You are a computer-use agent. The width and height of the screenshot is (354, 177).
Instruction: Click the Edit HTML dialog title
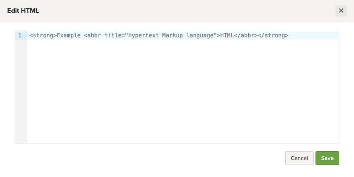[x=23, y=11]
